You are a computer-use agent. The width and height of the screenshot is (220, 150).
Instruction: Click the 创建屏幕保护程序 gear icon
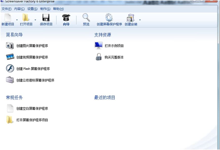pos(109,18)
